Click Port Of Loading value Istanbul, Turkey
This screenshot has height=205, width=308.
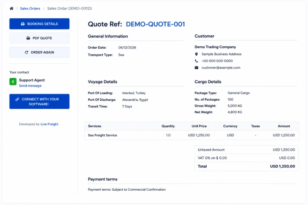tap(134, 93)
